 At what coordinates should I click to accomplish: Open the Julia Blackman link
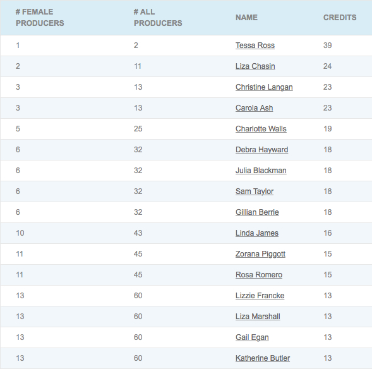(261, 171)
